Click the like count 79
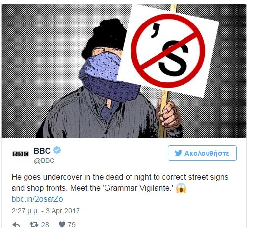 pos(72,225)
